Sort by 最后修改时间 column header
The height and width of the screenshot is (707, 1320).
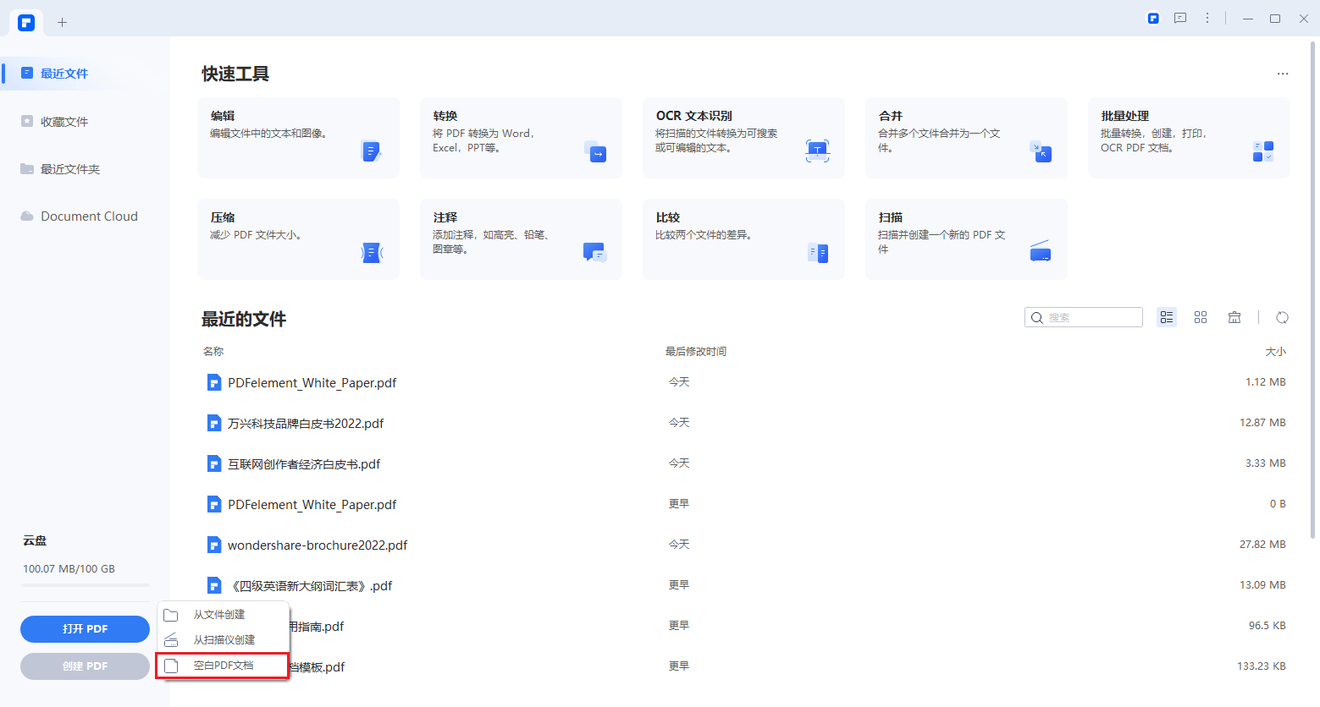(696, 352)
